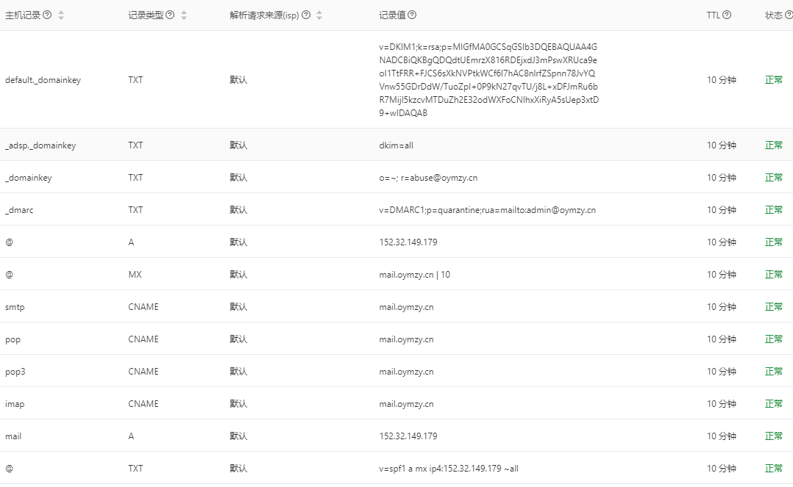Click the help icon next to TTL header
This screenshot has height=487, width=793.
(727, 15)
